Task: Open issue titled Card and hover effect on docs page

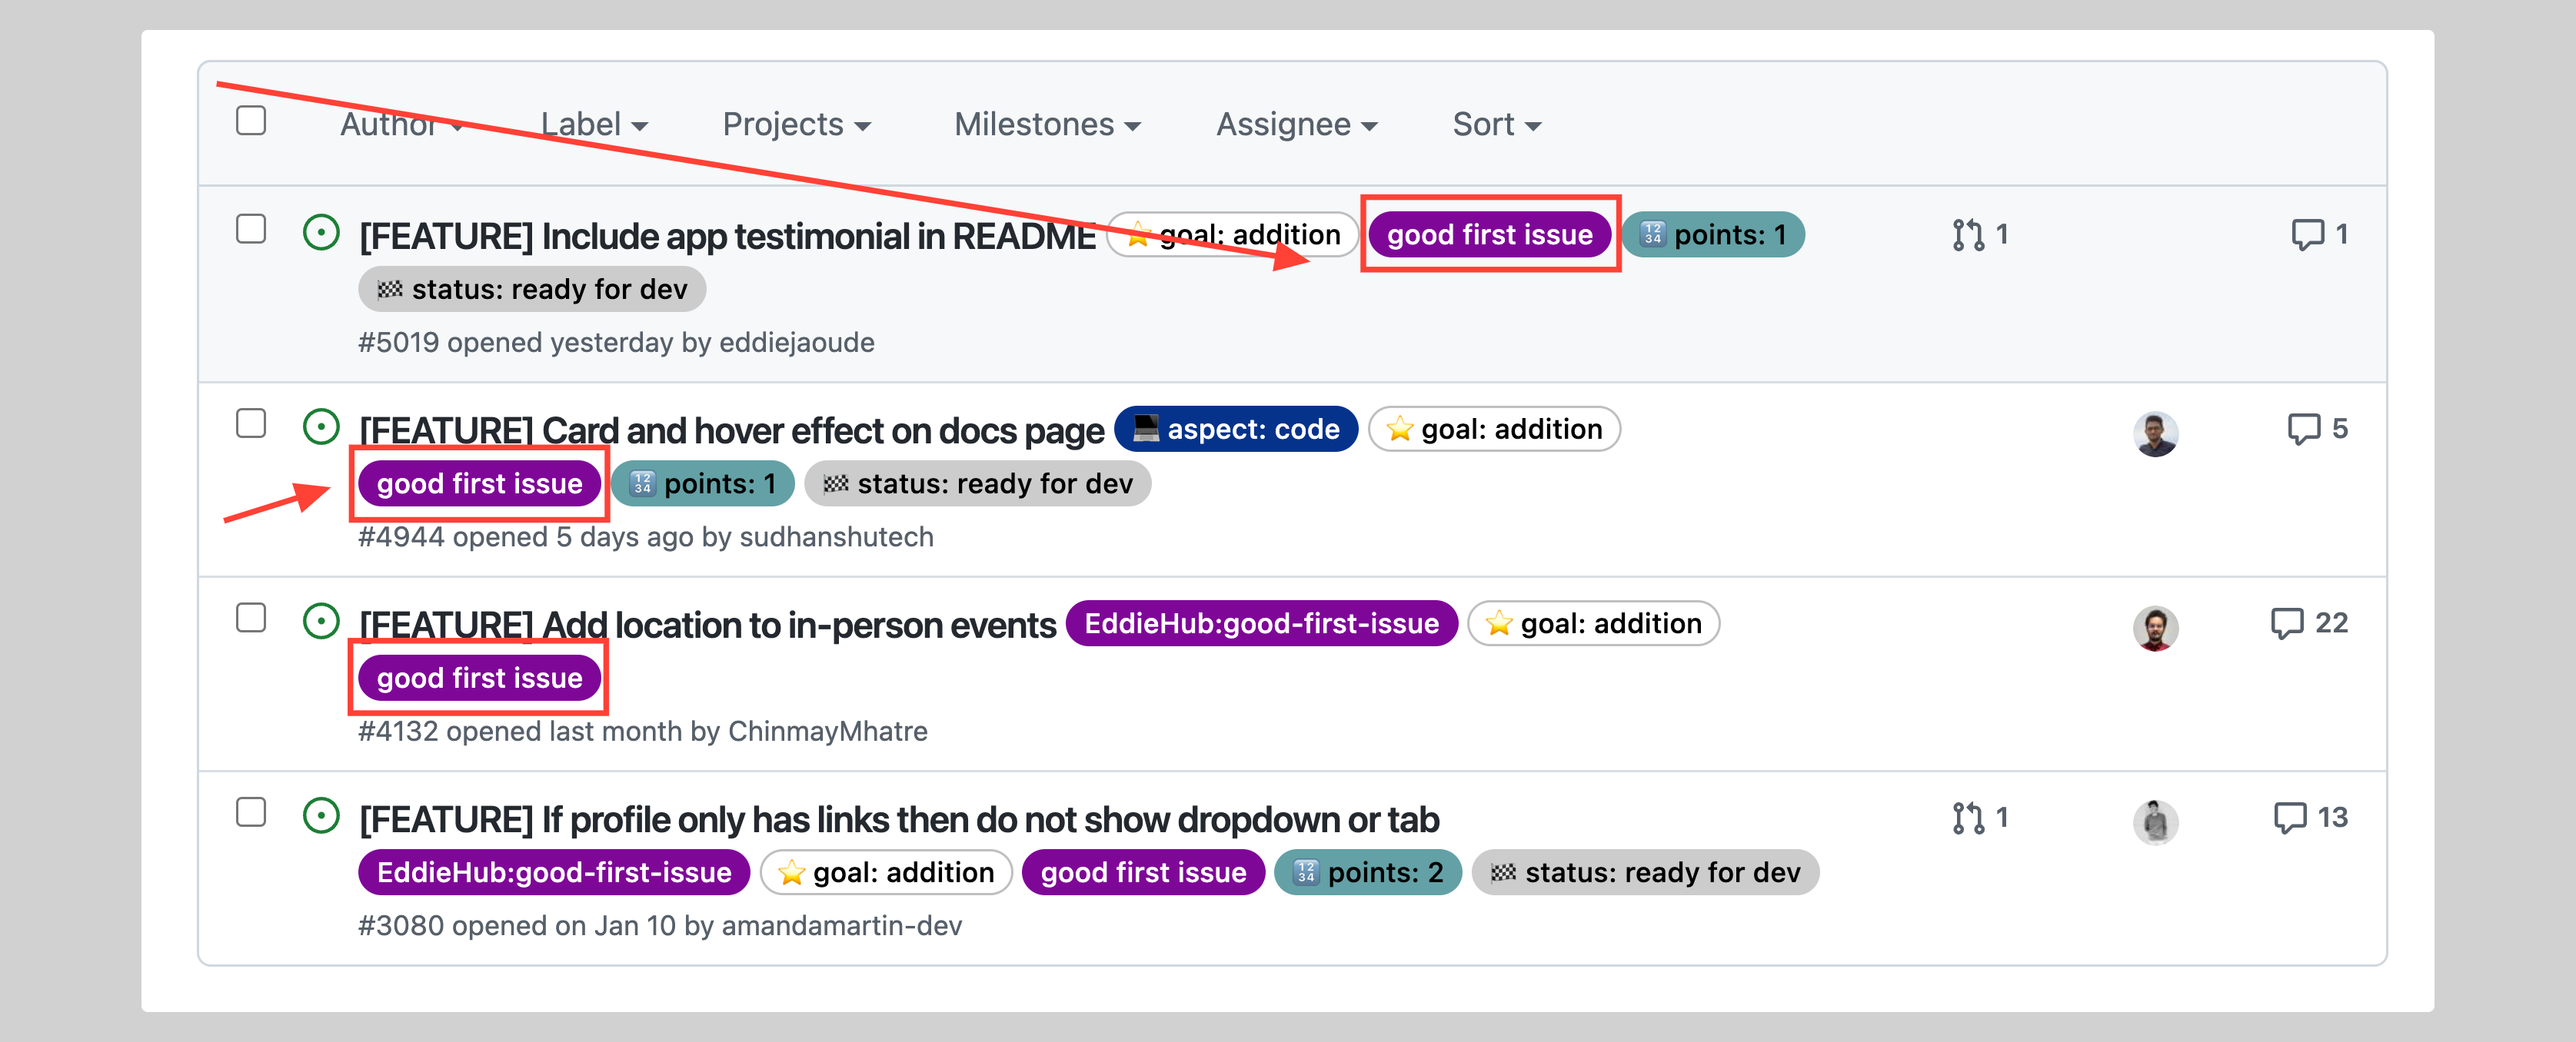Action: pos(731,430)
